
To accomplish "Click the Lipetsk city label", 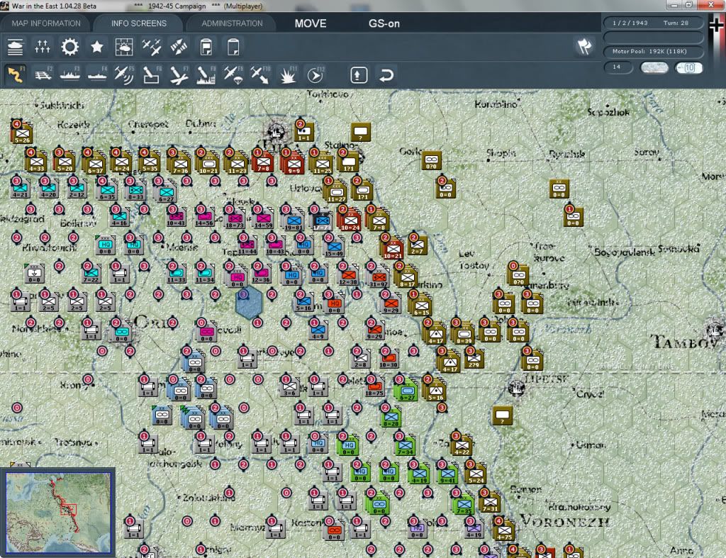I will (545, 379).
